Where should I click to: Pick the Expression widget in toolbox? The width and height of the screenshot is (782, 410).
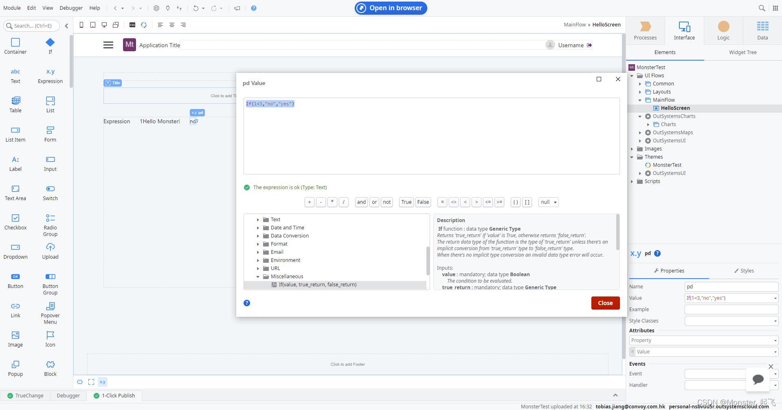50,76
